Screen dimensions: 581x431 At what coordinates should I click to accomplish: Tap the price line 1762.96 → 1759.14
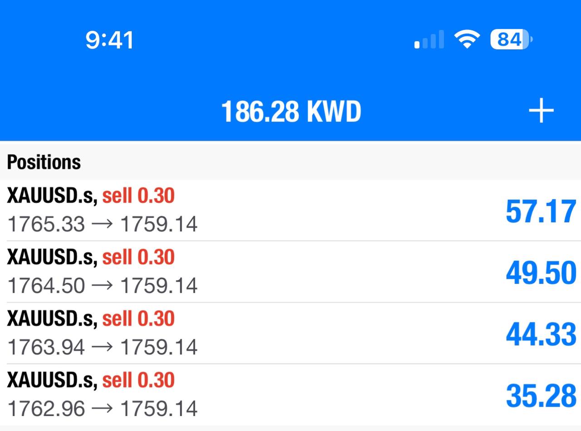click(103, 409)
